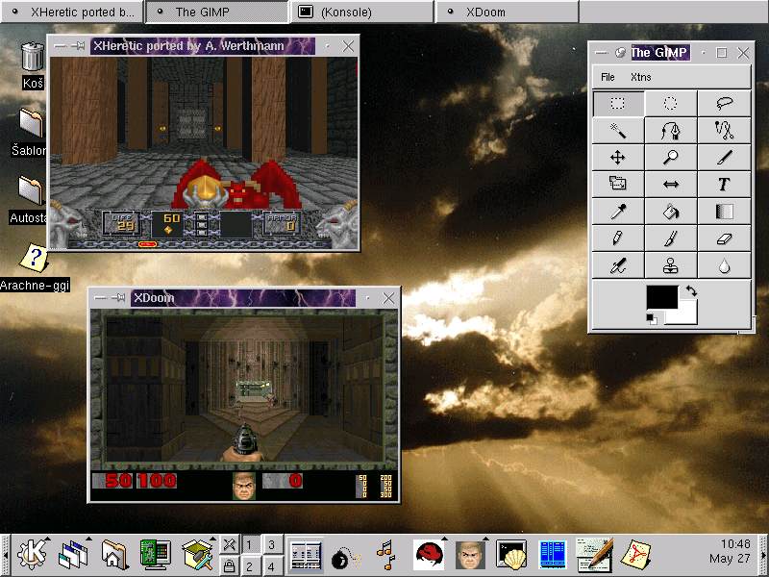Select the Transform tool in GIMP toolbox

pos(618,184)
